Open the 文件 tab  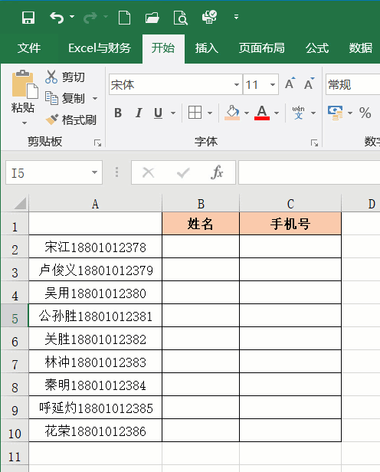click(x=29, y=48)
